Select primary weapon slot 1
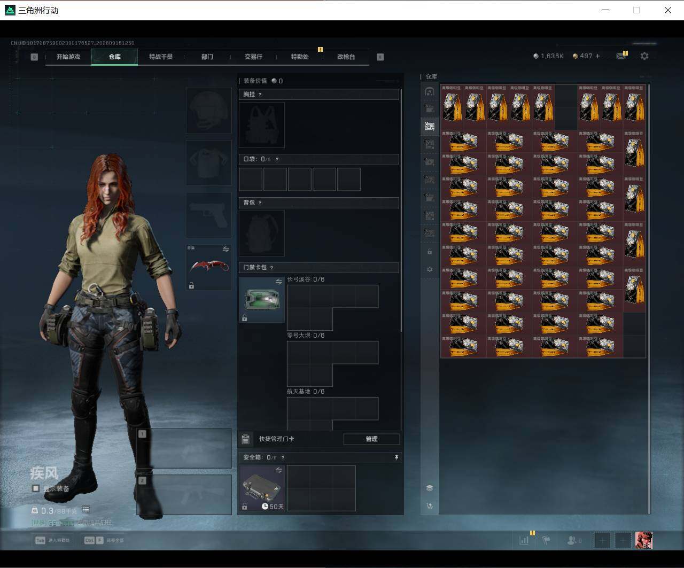 [x=184, y=448]
